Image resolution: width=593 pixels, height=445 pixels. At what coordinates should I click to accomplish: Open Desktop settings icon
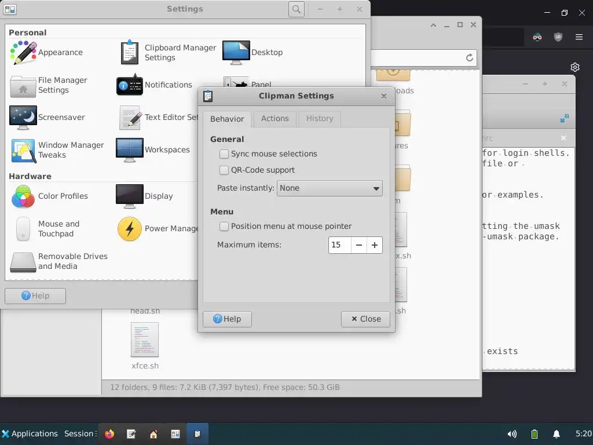coord(236,53)
